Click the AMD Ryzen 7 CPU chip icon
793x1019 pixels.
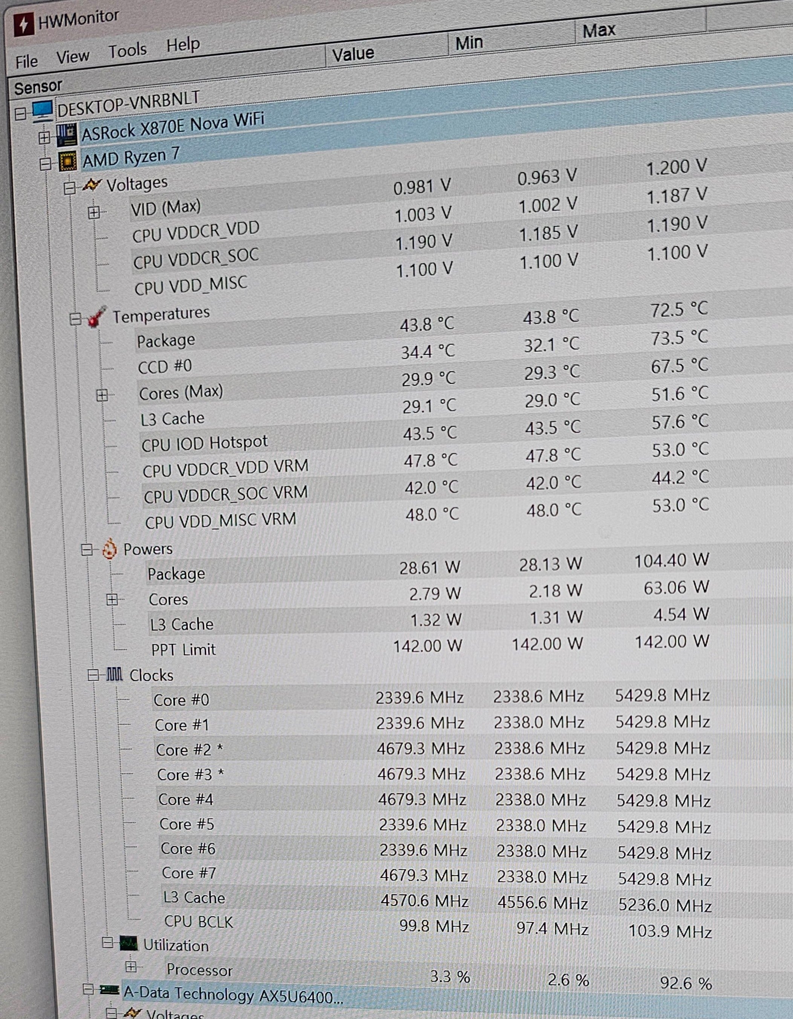click(x=67, y=161)
